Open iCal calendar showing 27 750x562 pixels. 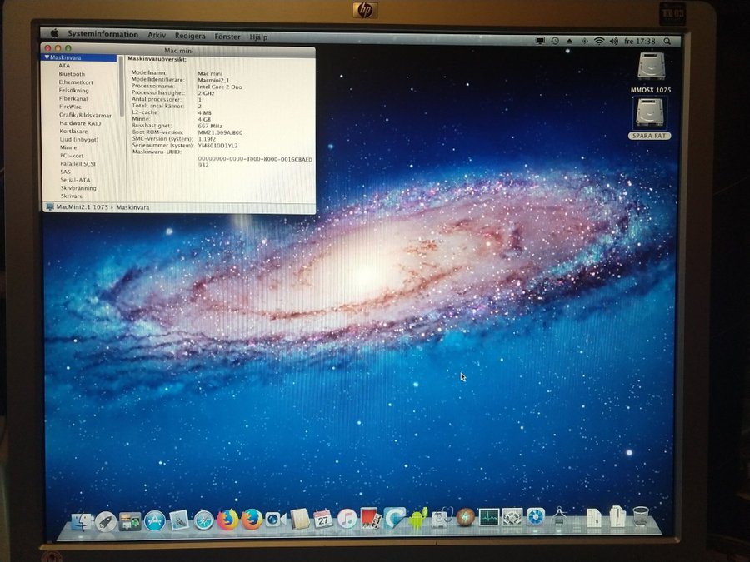[322, 519]
